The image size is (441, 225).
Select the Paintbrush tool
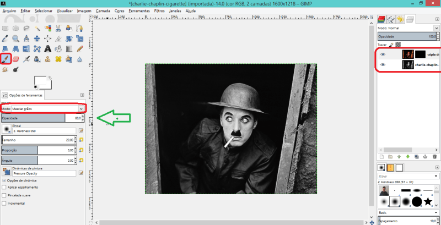(x=6, y=58)
